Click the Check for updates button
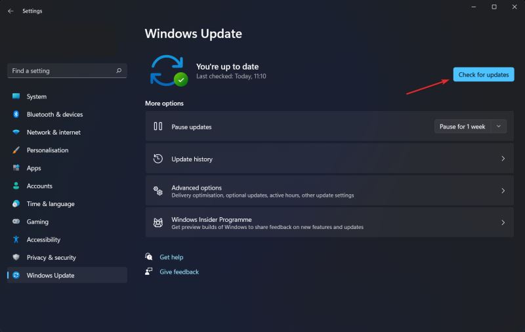Image resolution: width=525 pixels, height=332 pixels. 483,75
